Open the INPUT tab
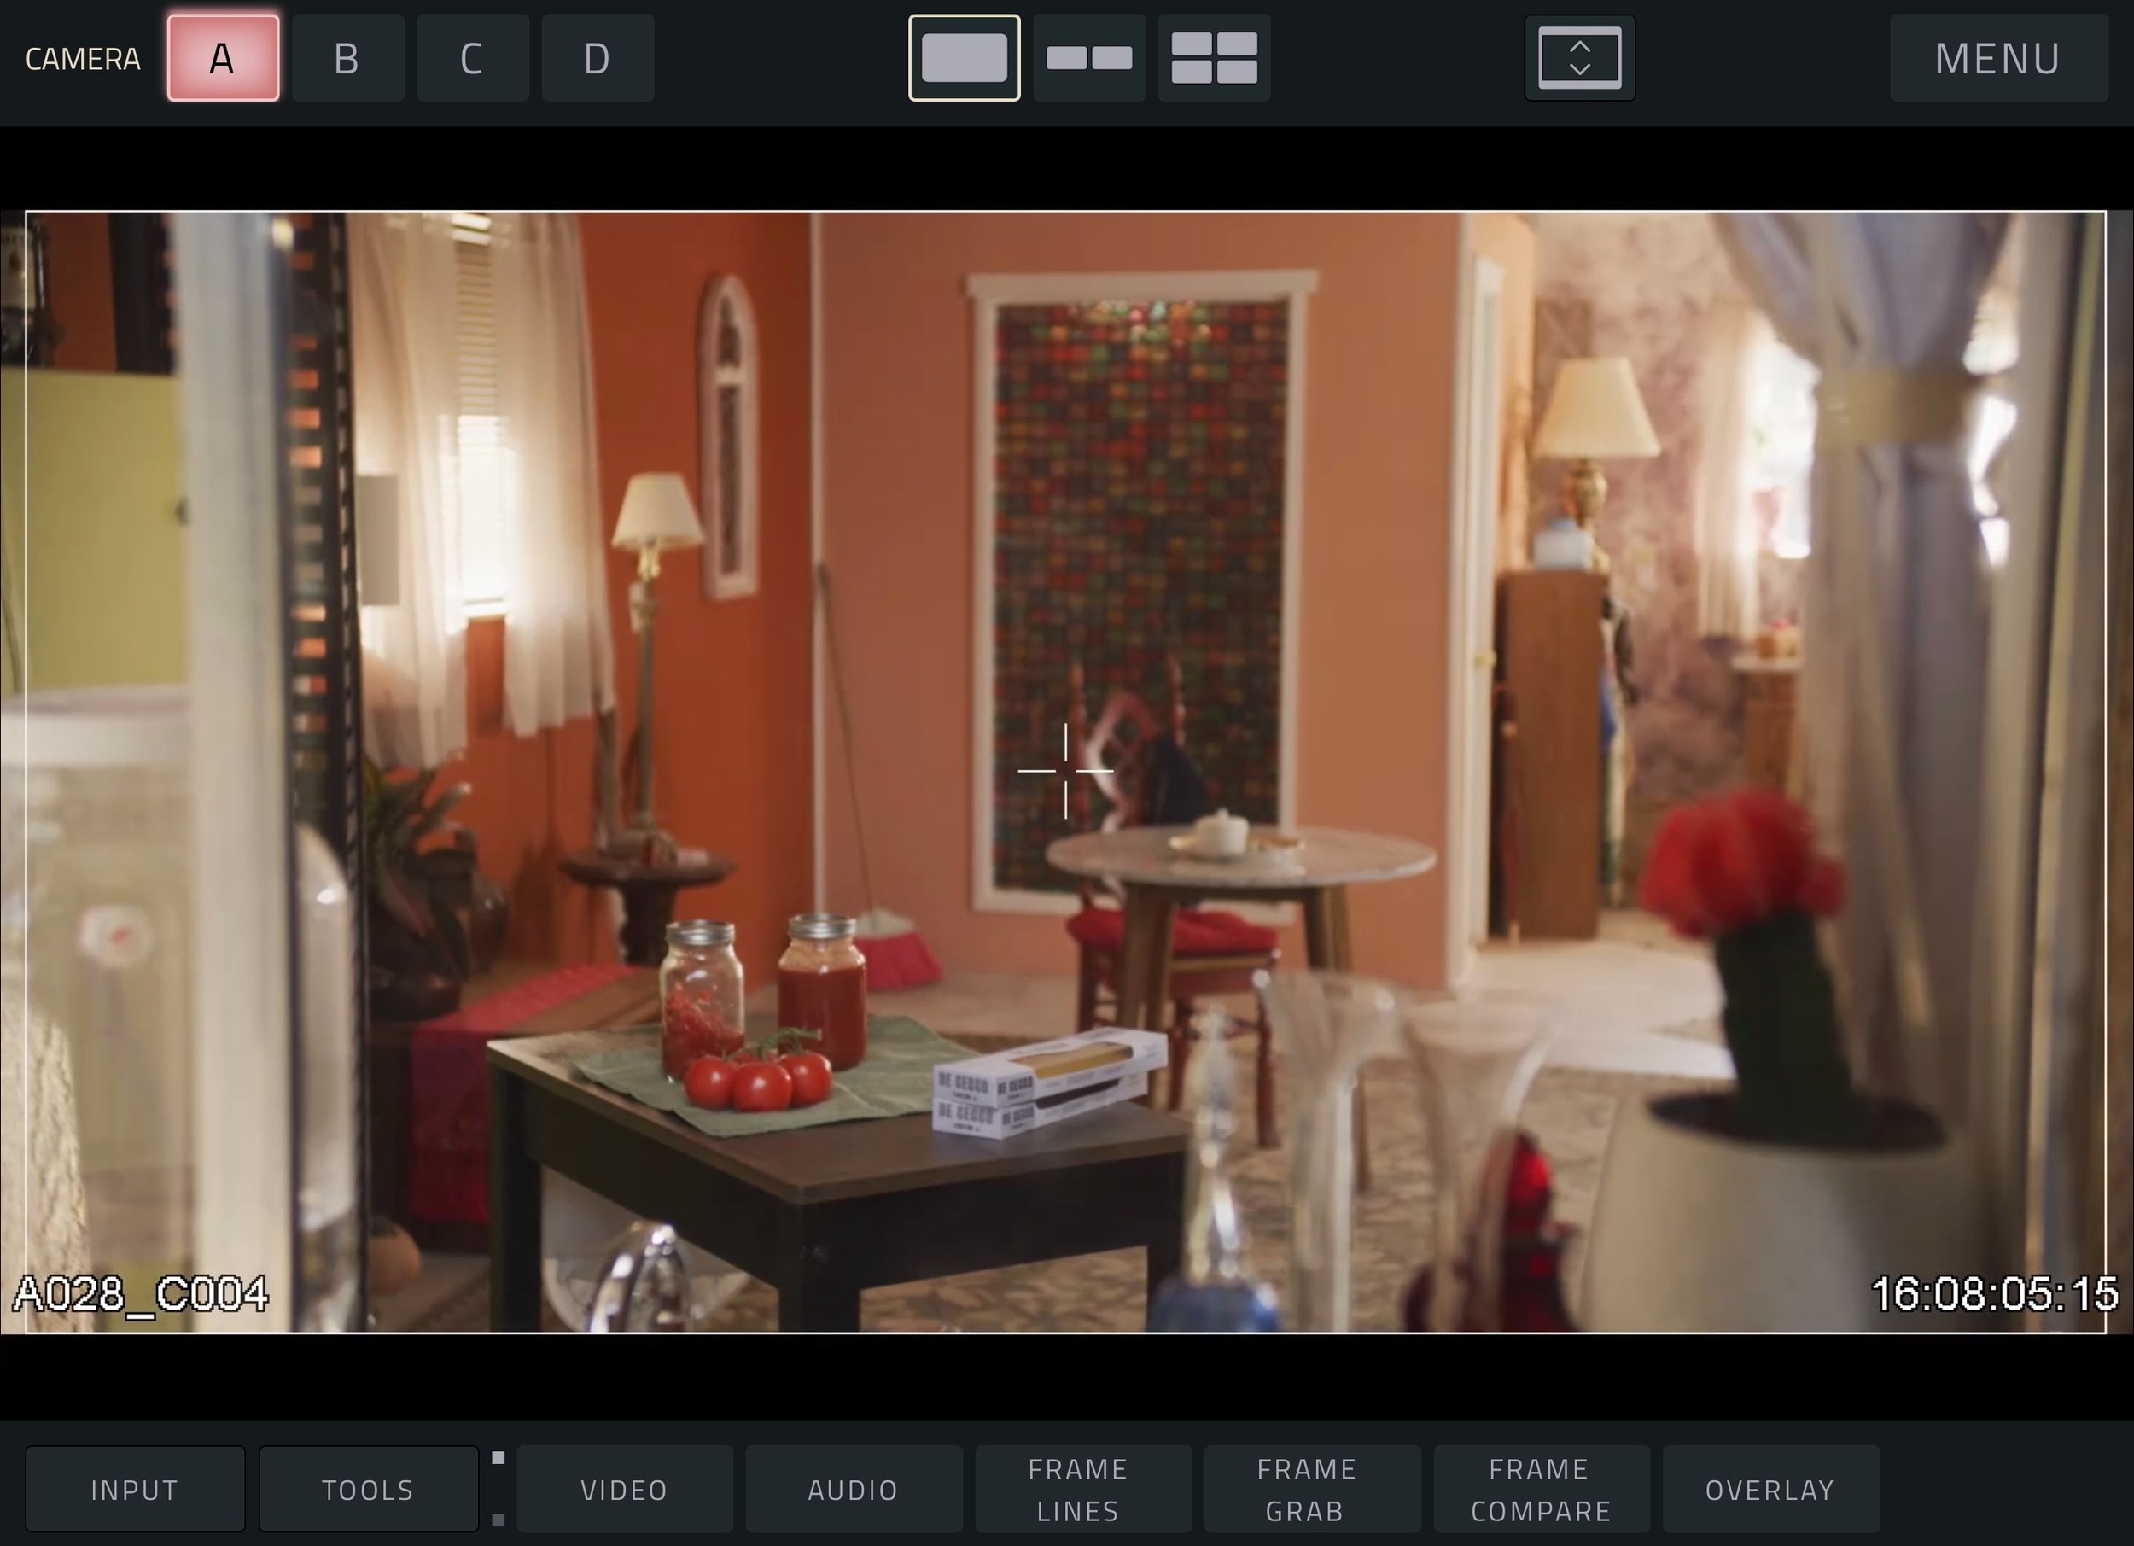 (135, 1490)
